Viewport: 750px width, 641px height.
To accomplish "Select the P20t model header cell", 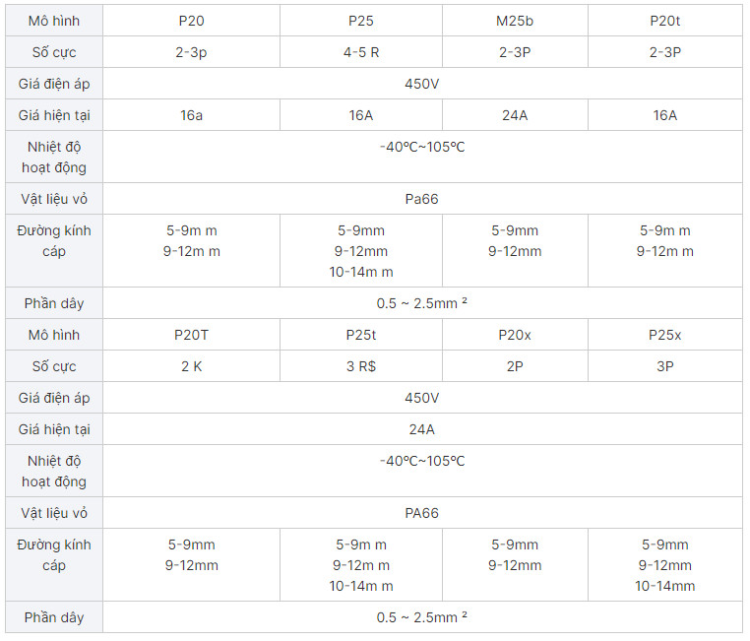I will pyautogui.click(x=665, y=21).
